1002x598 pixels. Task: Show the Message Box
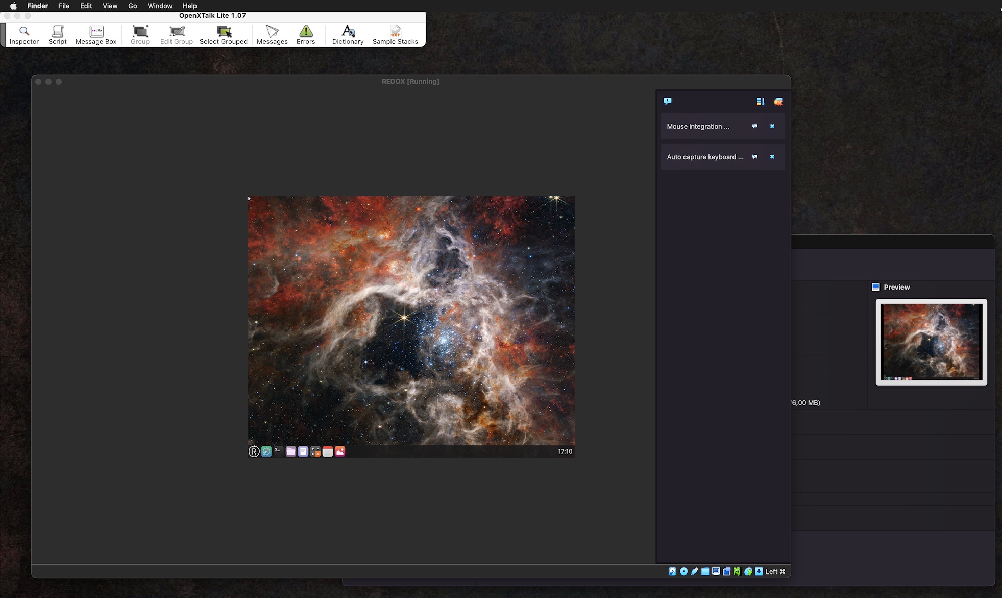click(x=96, y=35)
